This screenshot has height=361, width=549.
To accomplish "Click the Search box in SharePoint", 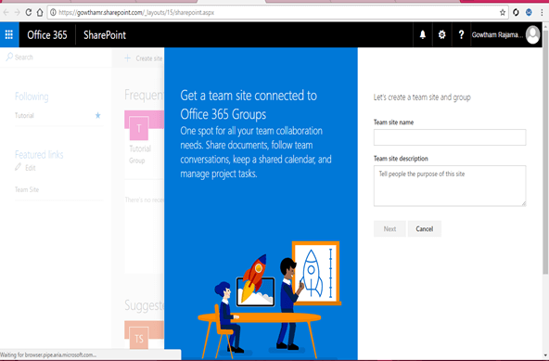I will pyautogui.click(x=56, y=58).
